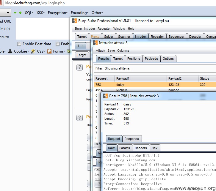Select the Params view tab
This screenshot has width=216, height=191.
(125, 148)
